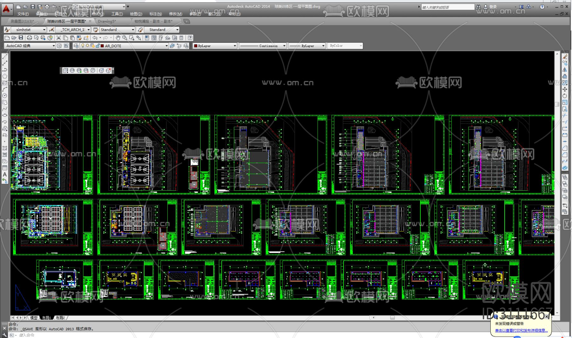
Task: Expand the AR_DOTE layer dropdown
Action: pos(166,46)
